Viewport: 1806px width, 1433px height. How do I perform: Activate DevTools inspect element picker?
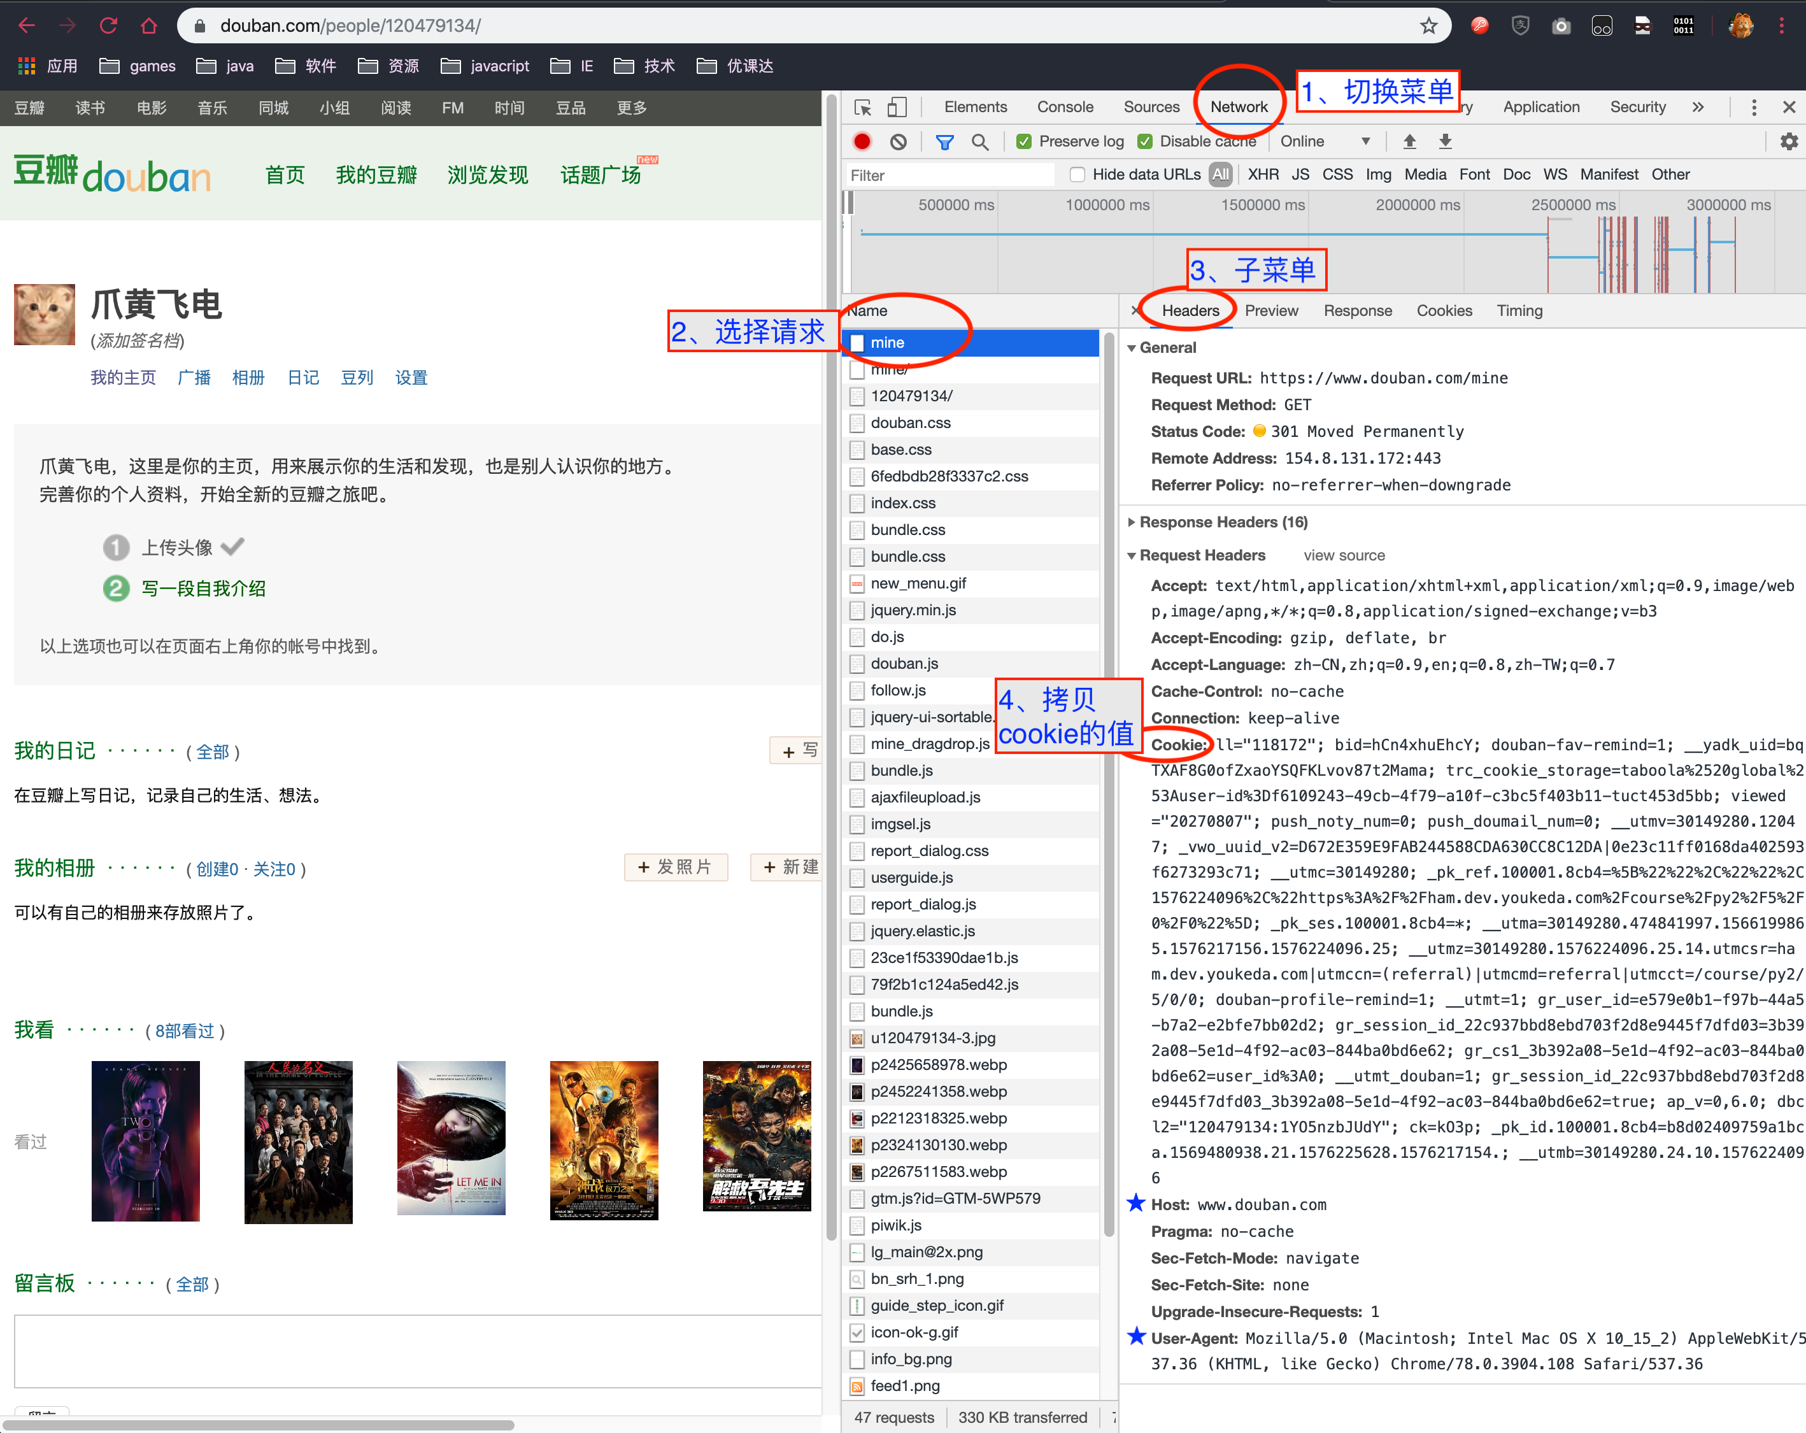click(x=863, y=107)
